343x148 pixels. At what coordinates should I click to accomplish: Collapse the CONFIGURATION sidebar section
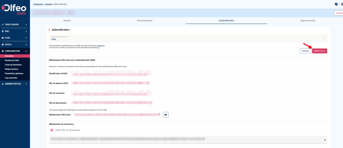click(26, 51)
